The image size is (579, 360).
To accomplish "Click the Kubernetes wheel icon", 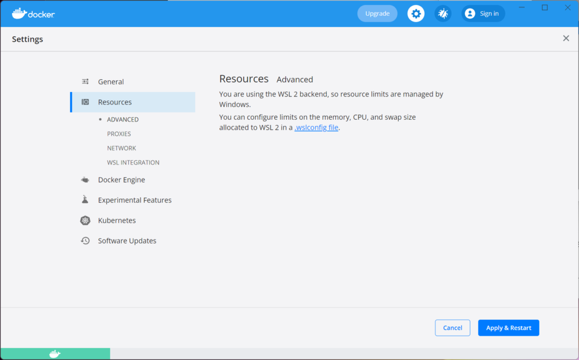I will 85,220.
